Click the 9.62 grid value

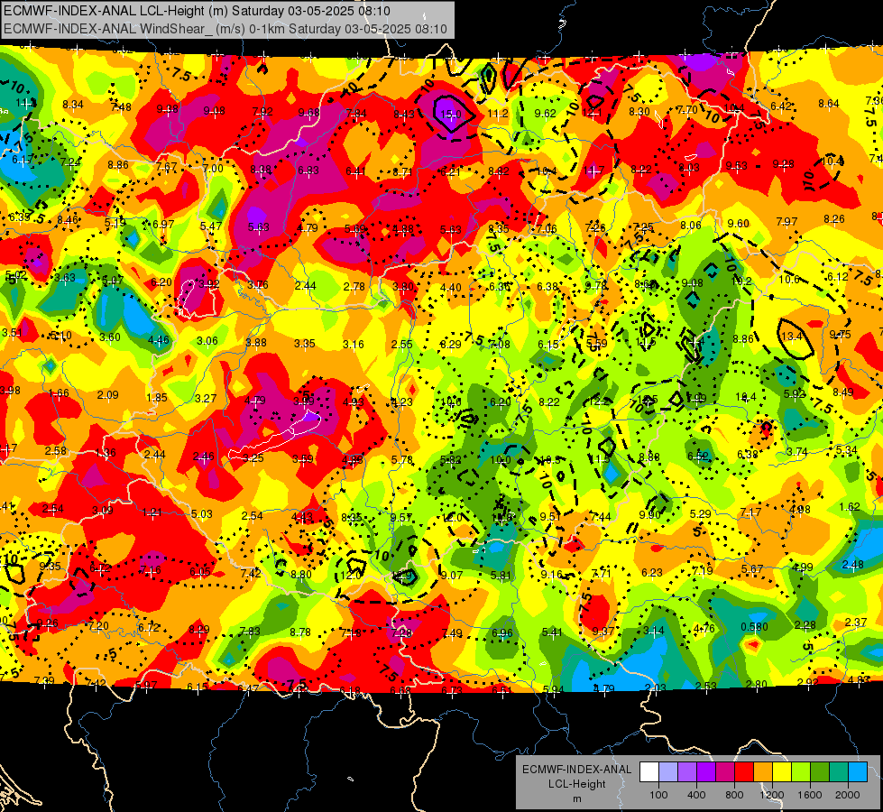coord(545,114)
